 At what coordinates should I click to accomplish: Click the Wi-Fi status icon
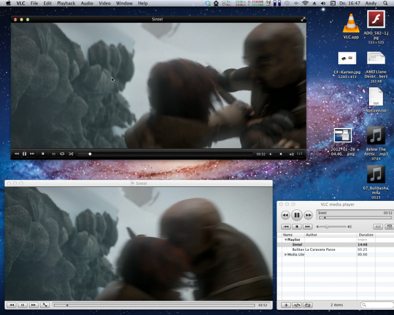pos(305,3)
